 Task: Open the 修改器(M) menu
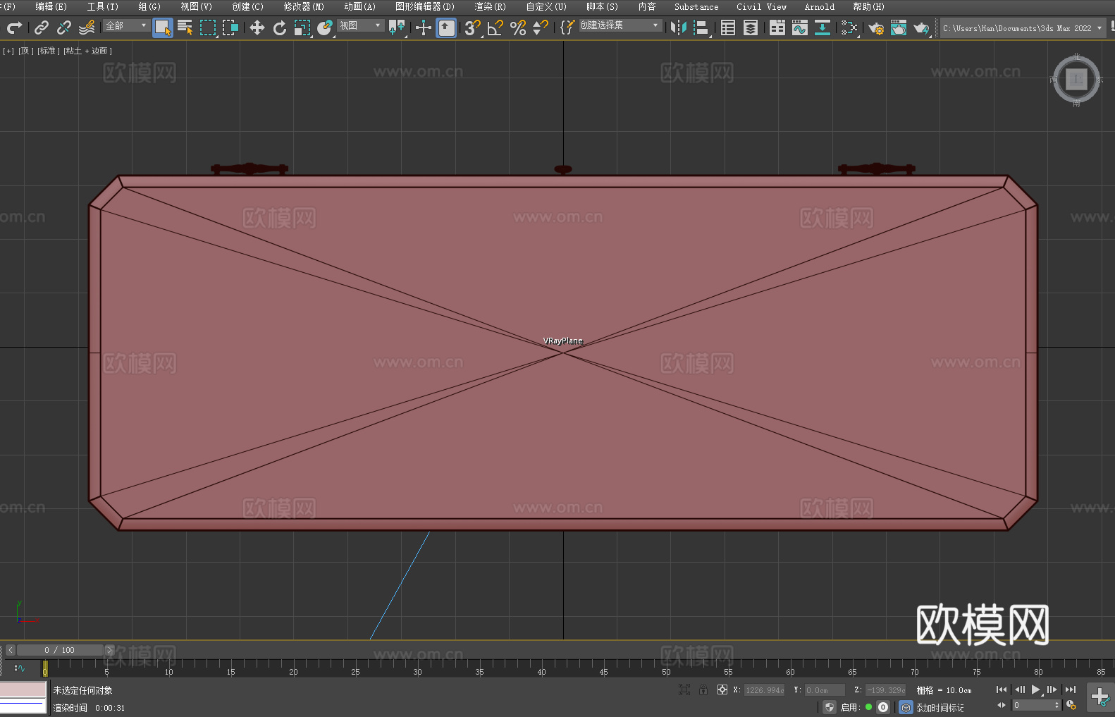pos(304,6)
